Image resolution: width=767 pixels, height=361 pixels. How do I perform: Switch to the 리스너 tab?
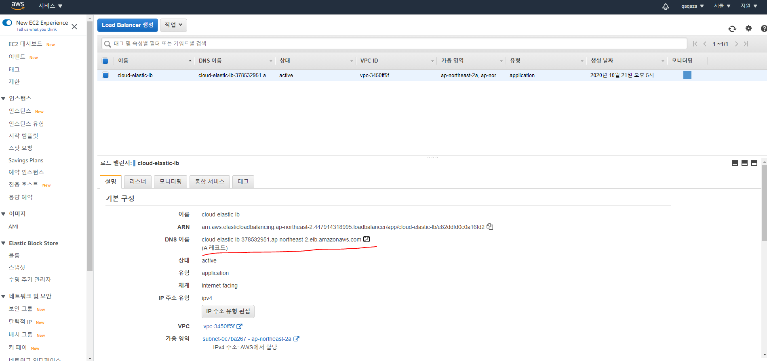[x=137, y=182]
